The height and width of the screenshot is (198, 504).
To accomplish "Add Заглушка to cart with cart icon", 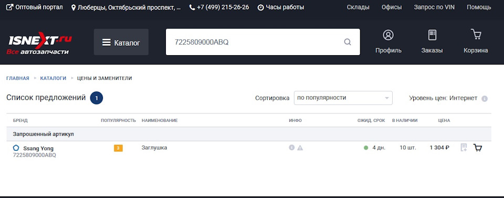I will tap(478, 148).
